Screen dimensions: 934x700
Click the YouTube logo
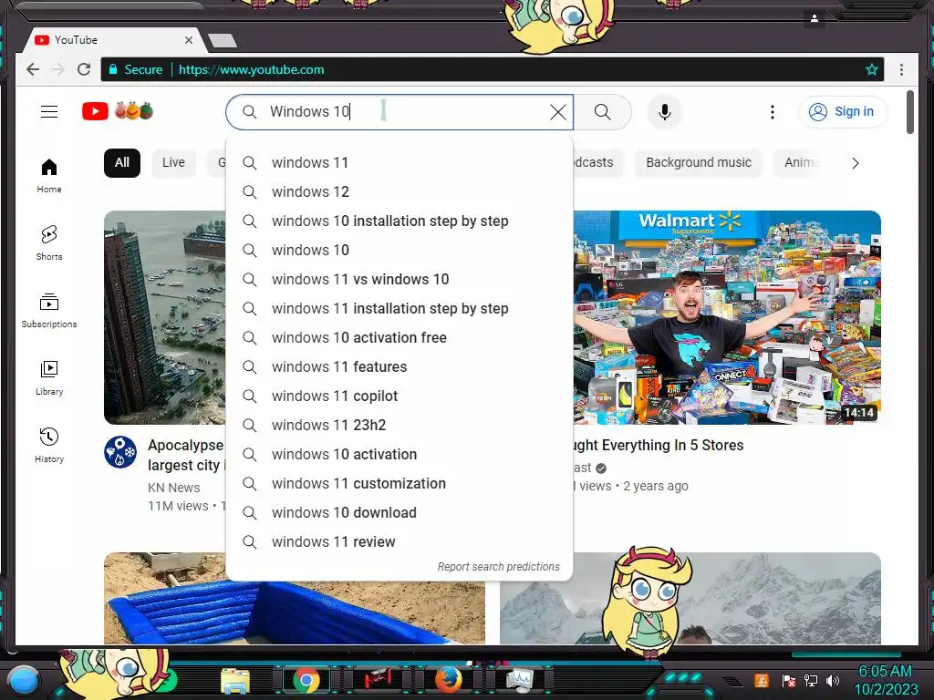click(118, 111)
